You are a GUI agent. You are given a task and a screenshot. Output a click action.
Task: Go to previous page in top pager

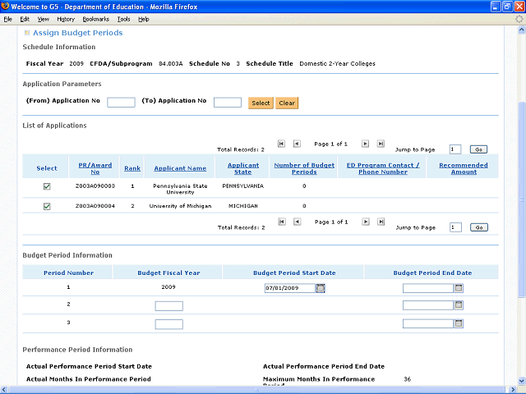click(x=297, y=143)
